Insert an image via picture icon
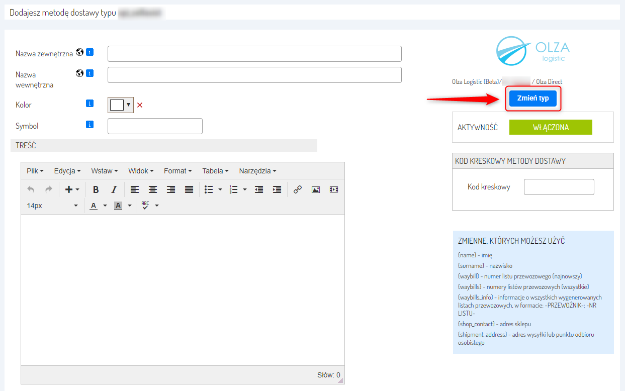625x391 pixels. pos(315,189)
